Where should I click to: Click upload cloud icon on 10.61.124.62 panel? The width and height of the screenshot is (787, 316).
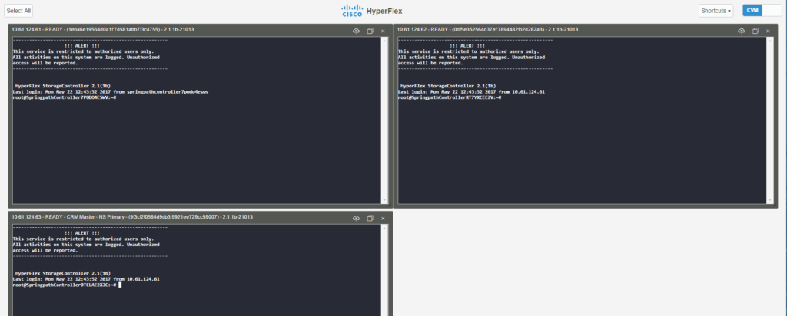point(742,31)
